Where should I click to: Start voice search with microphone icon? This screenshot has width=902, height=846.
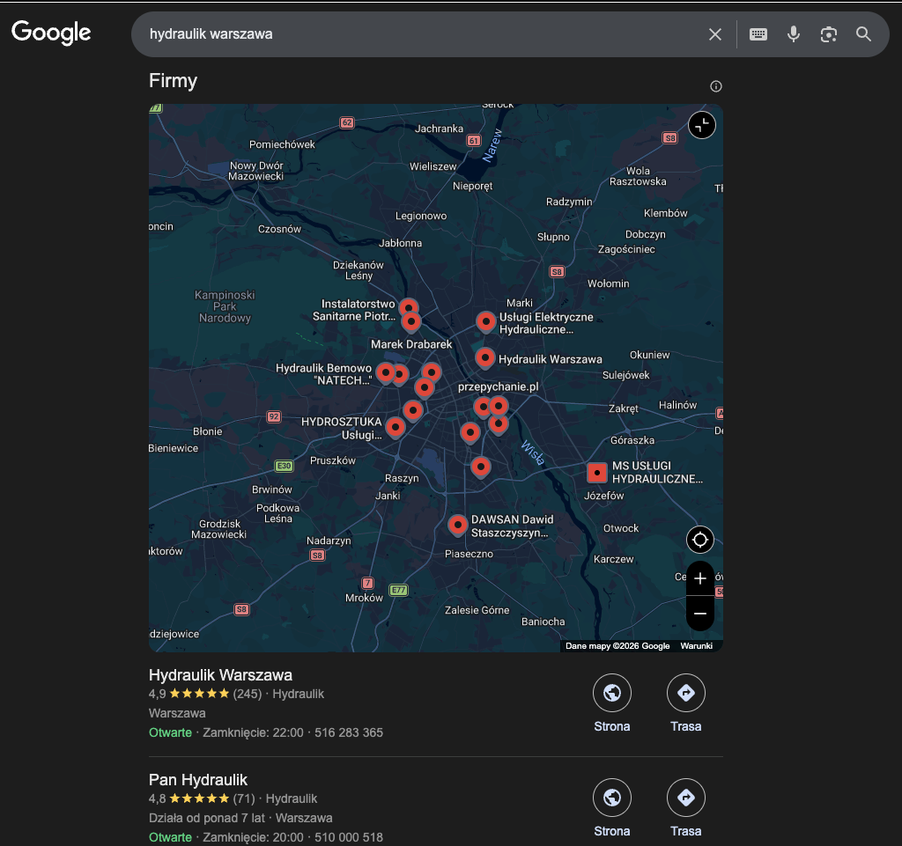coord(793,34)
